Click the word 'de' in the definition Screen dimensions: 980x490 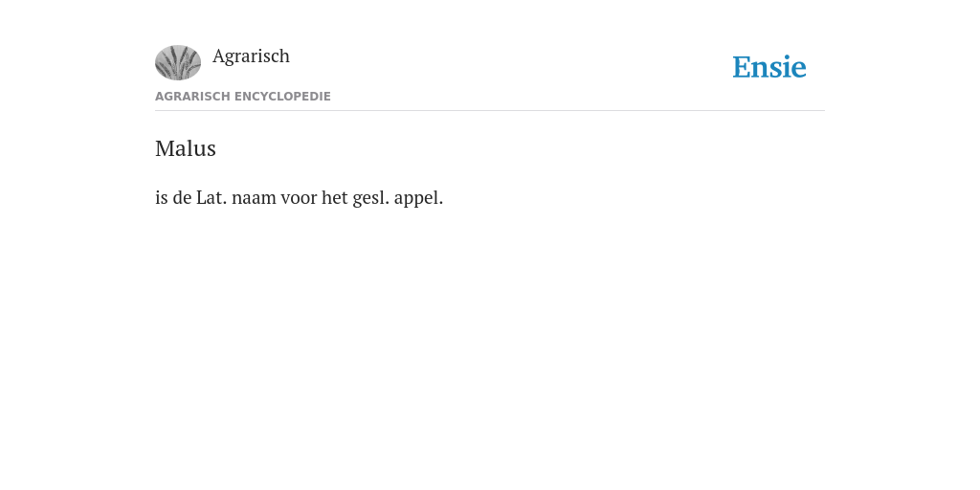[x=182, y=197]
